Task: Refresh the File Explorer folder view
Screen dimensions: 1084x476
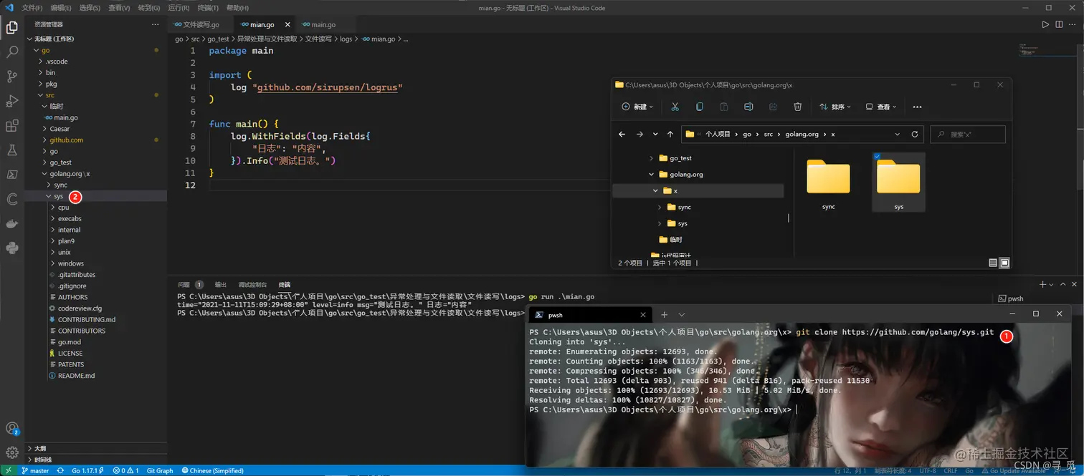Action: coord(915,134)
